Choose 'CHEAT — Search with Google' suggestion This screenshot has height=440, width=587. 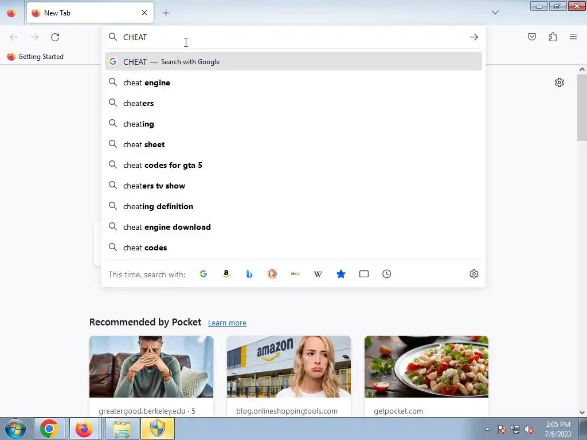tap(293, 62)
